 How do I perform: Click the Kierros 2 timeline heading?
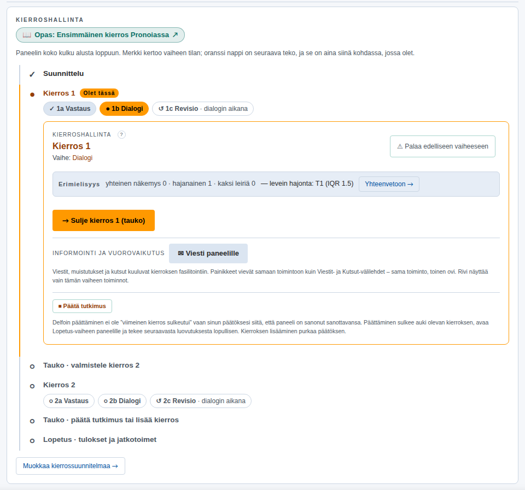tap(59, 385)
